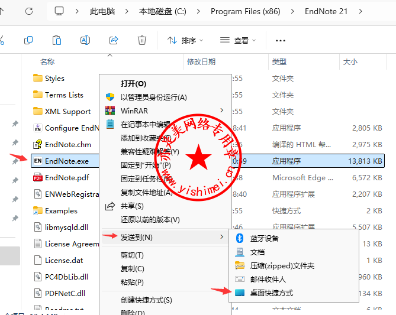Send to 邮件收件人 mail recipient
Viewport: 396px width, 315px height.
click(268, 279)
